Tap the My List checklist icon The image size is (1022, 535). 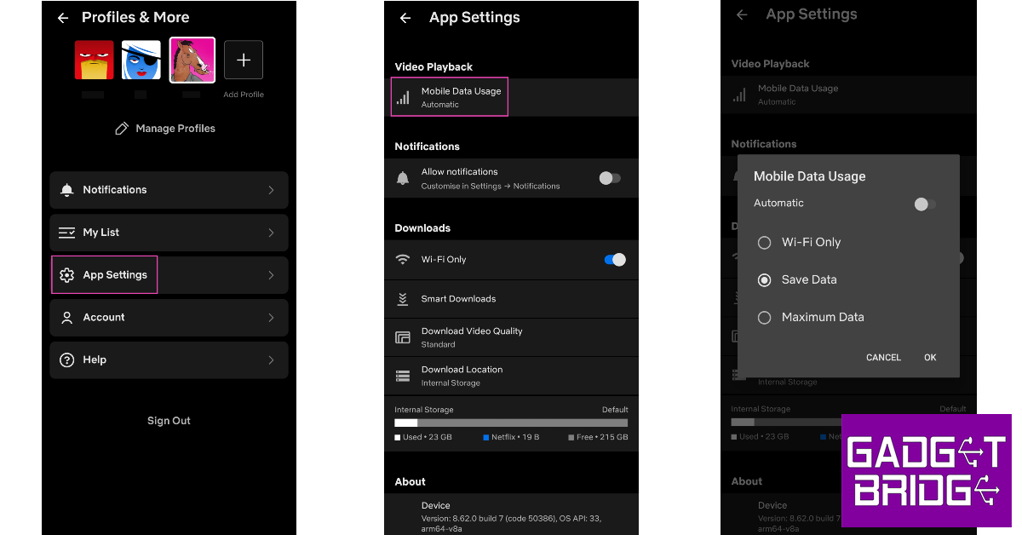[67, 233]
